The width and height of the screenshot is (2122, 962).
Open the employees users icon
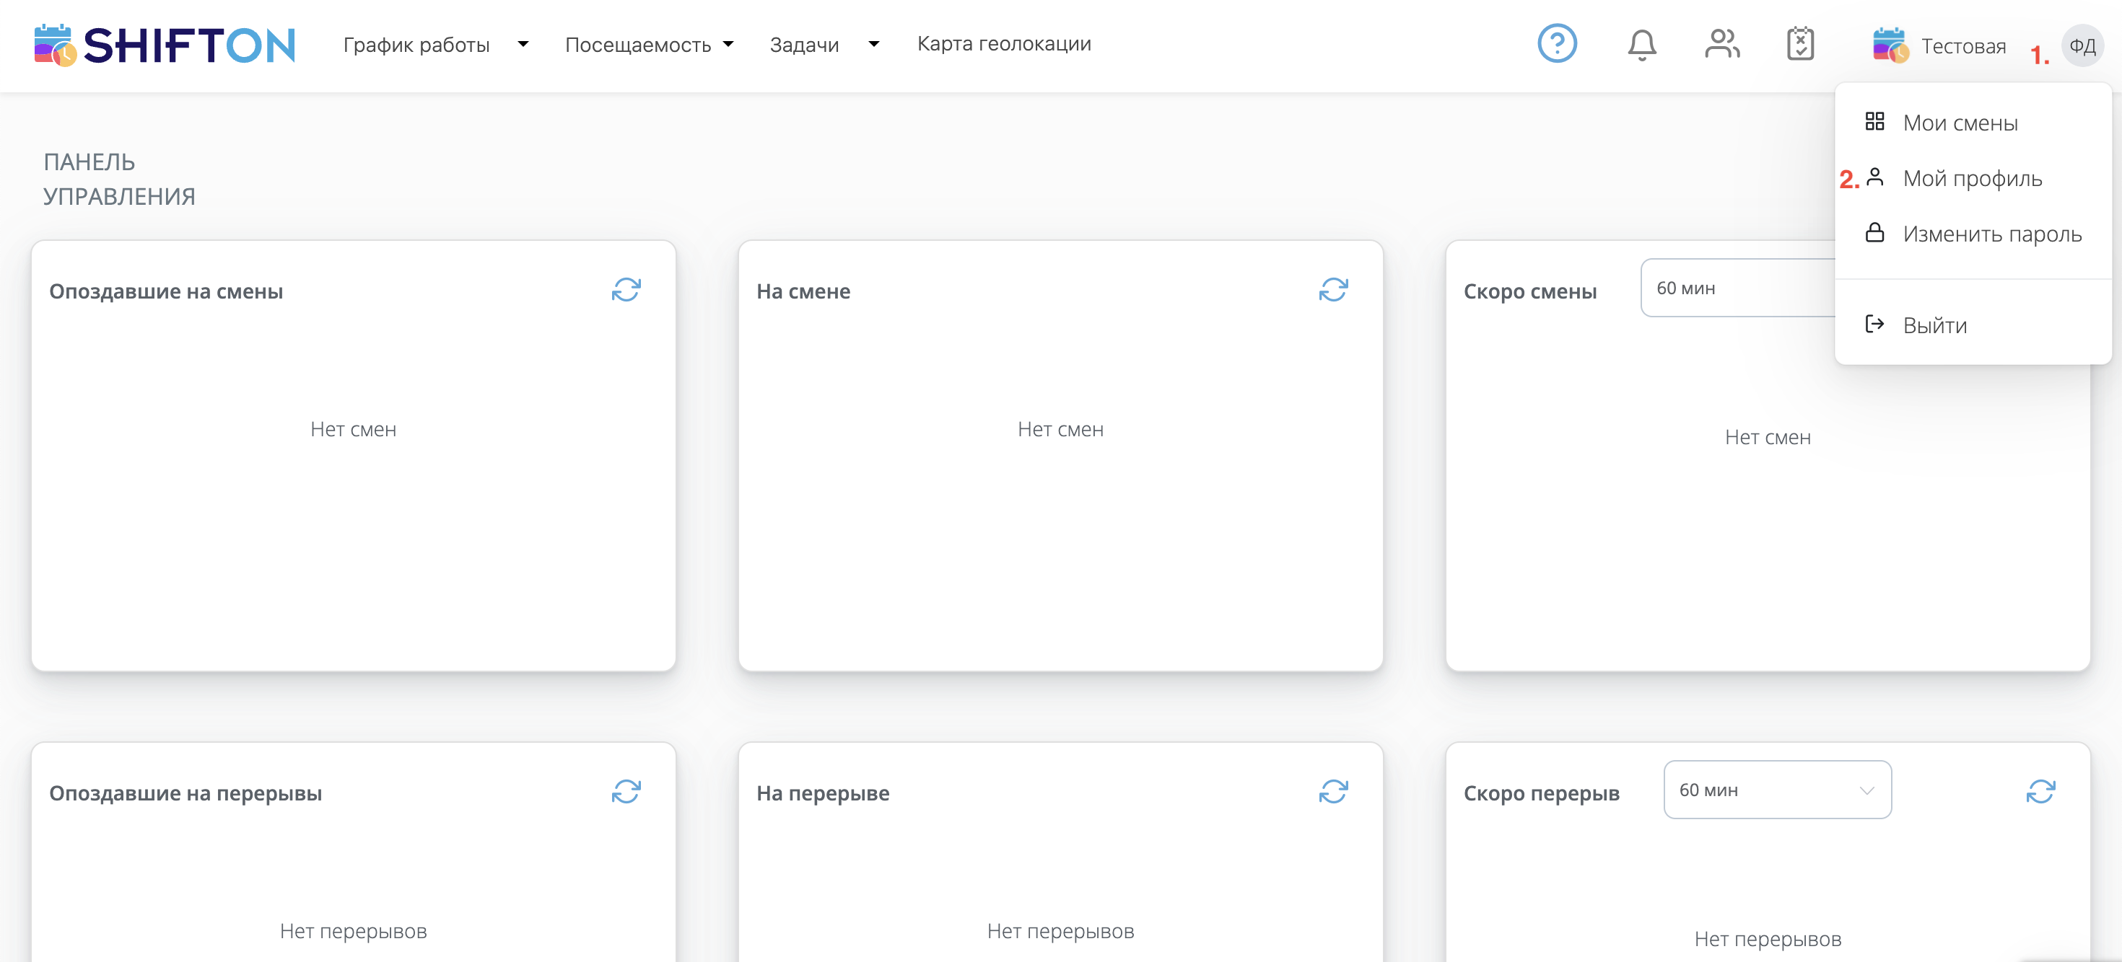(1721, 43)
